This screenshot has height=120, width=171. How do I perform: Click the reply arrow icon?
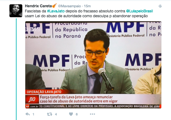[28, 114]
